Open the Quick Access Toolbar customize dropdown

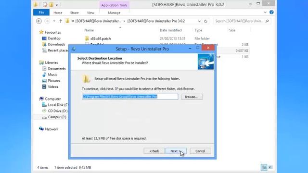pyautogui.click(x=57, y=4)
